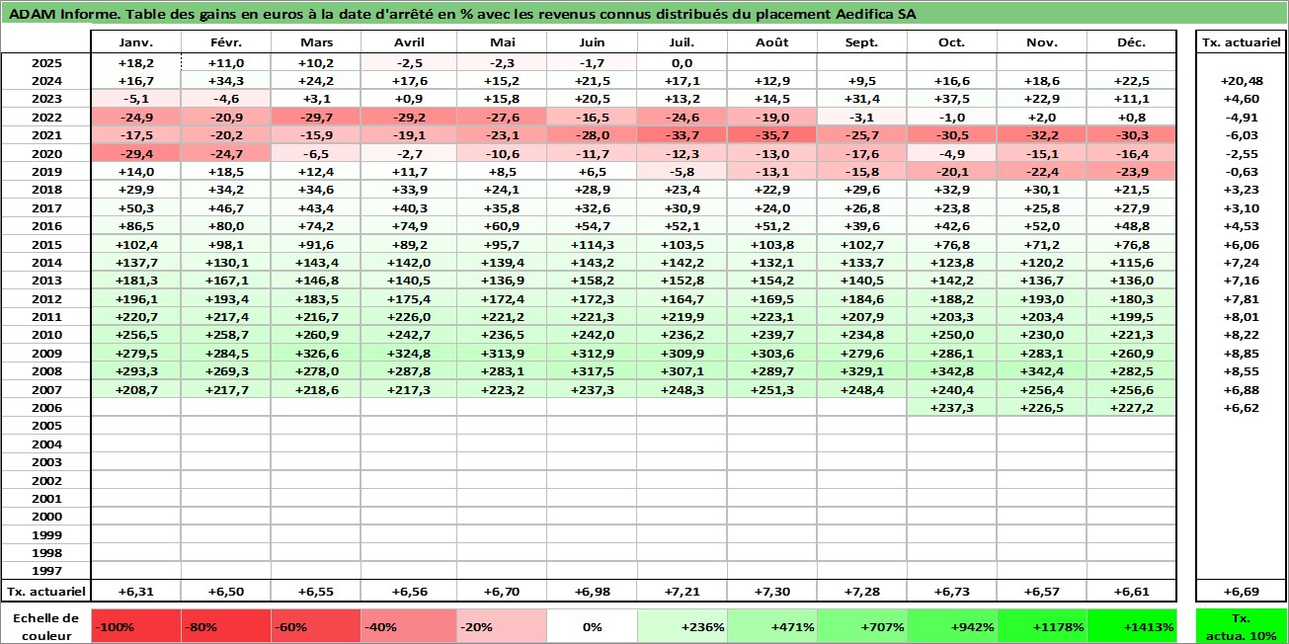Select the 'Août' column header
1289x644 pixels.
(x=771, y=42)
